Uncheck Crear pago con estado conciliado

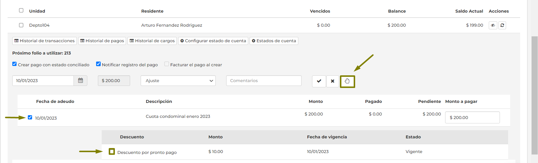14,64
